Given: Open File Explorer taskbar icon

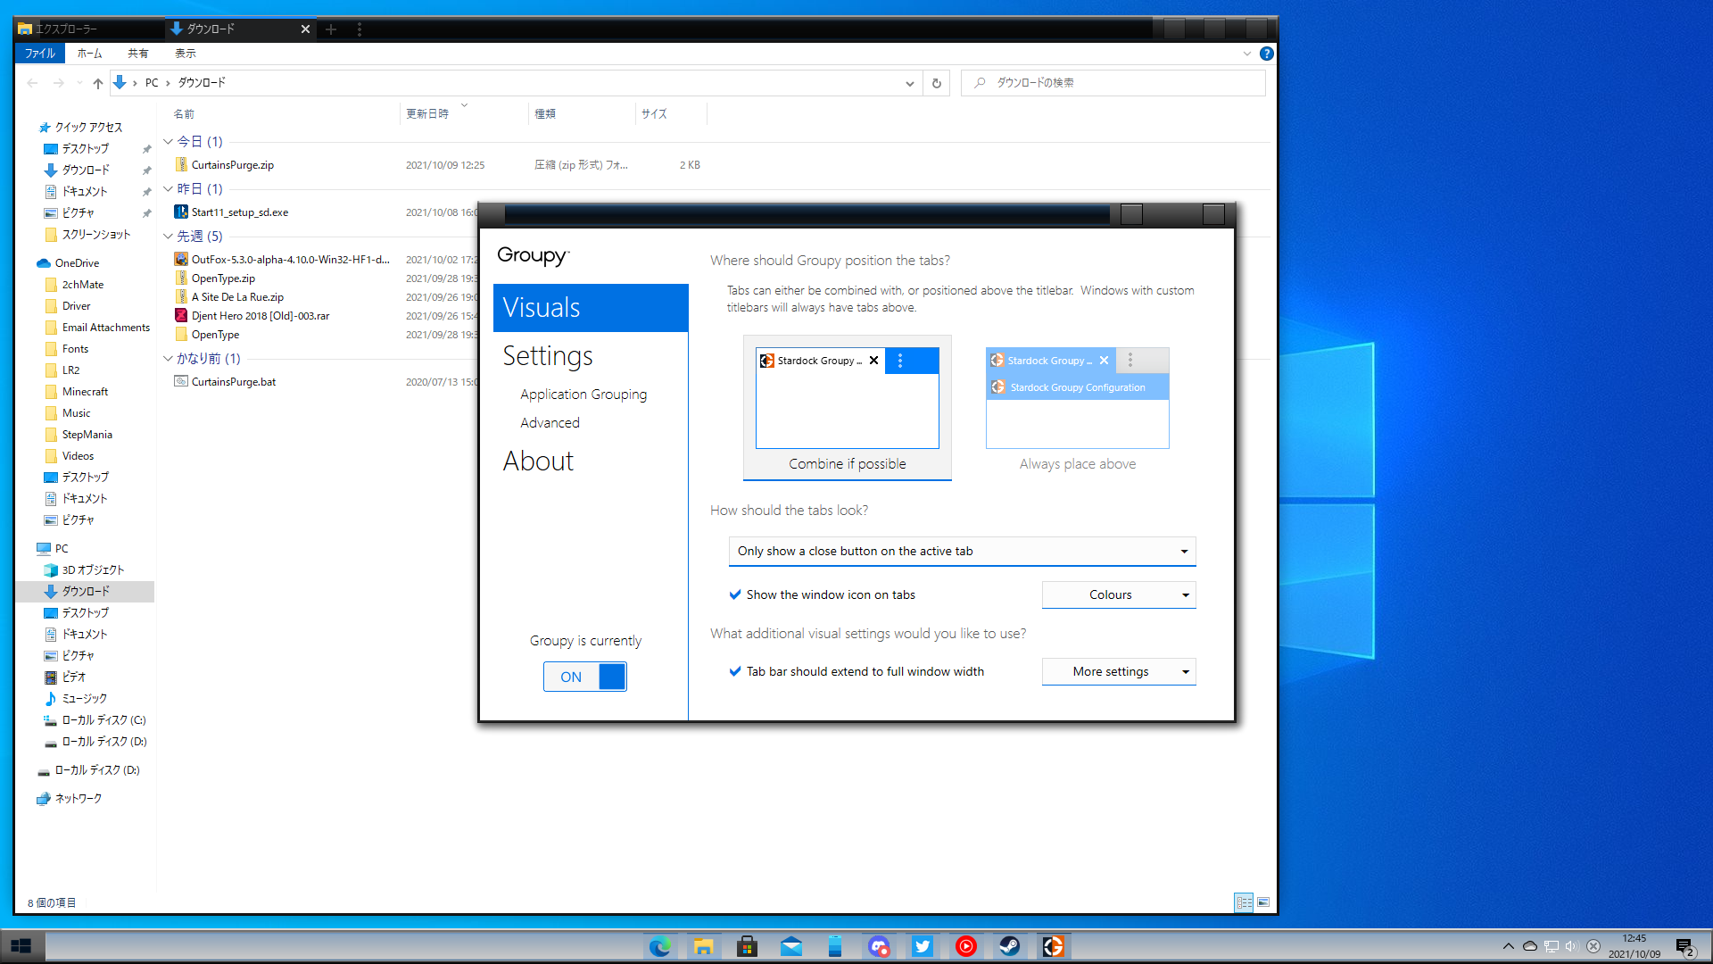Looking at the screenshot, I should coord(703,946).
